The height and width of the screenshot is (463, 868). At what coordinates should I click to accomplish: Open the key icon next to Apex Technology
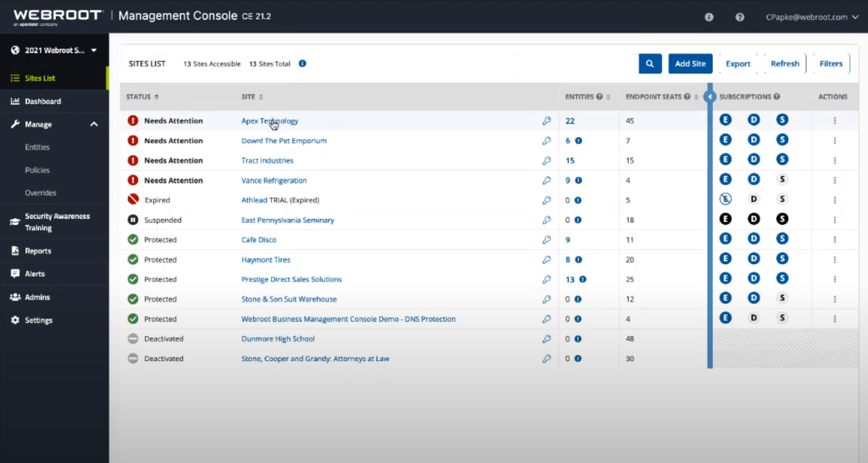point(547,121)
